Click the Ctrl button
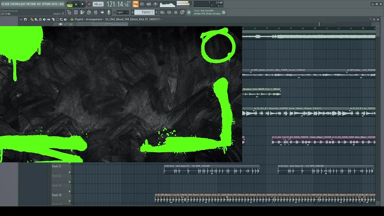This screenshot has width=384, height=216. (169, 12)
